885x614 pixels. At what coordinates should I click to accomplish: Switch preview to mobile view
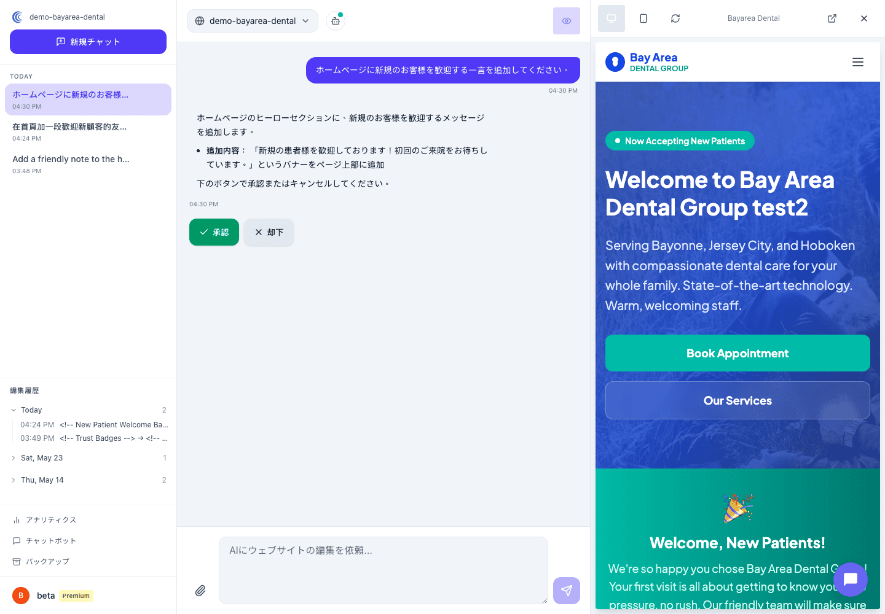pyautogui.click(x=643, y=18)
